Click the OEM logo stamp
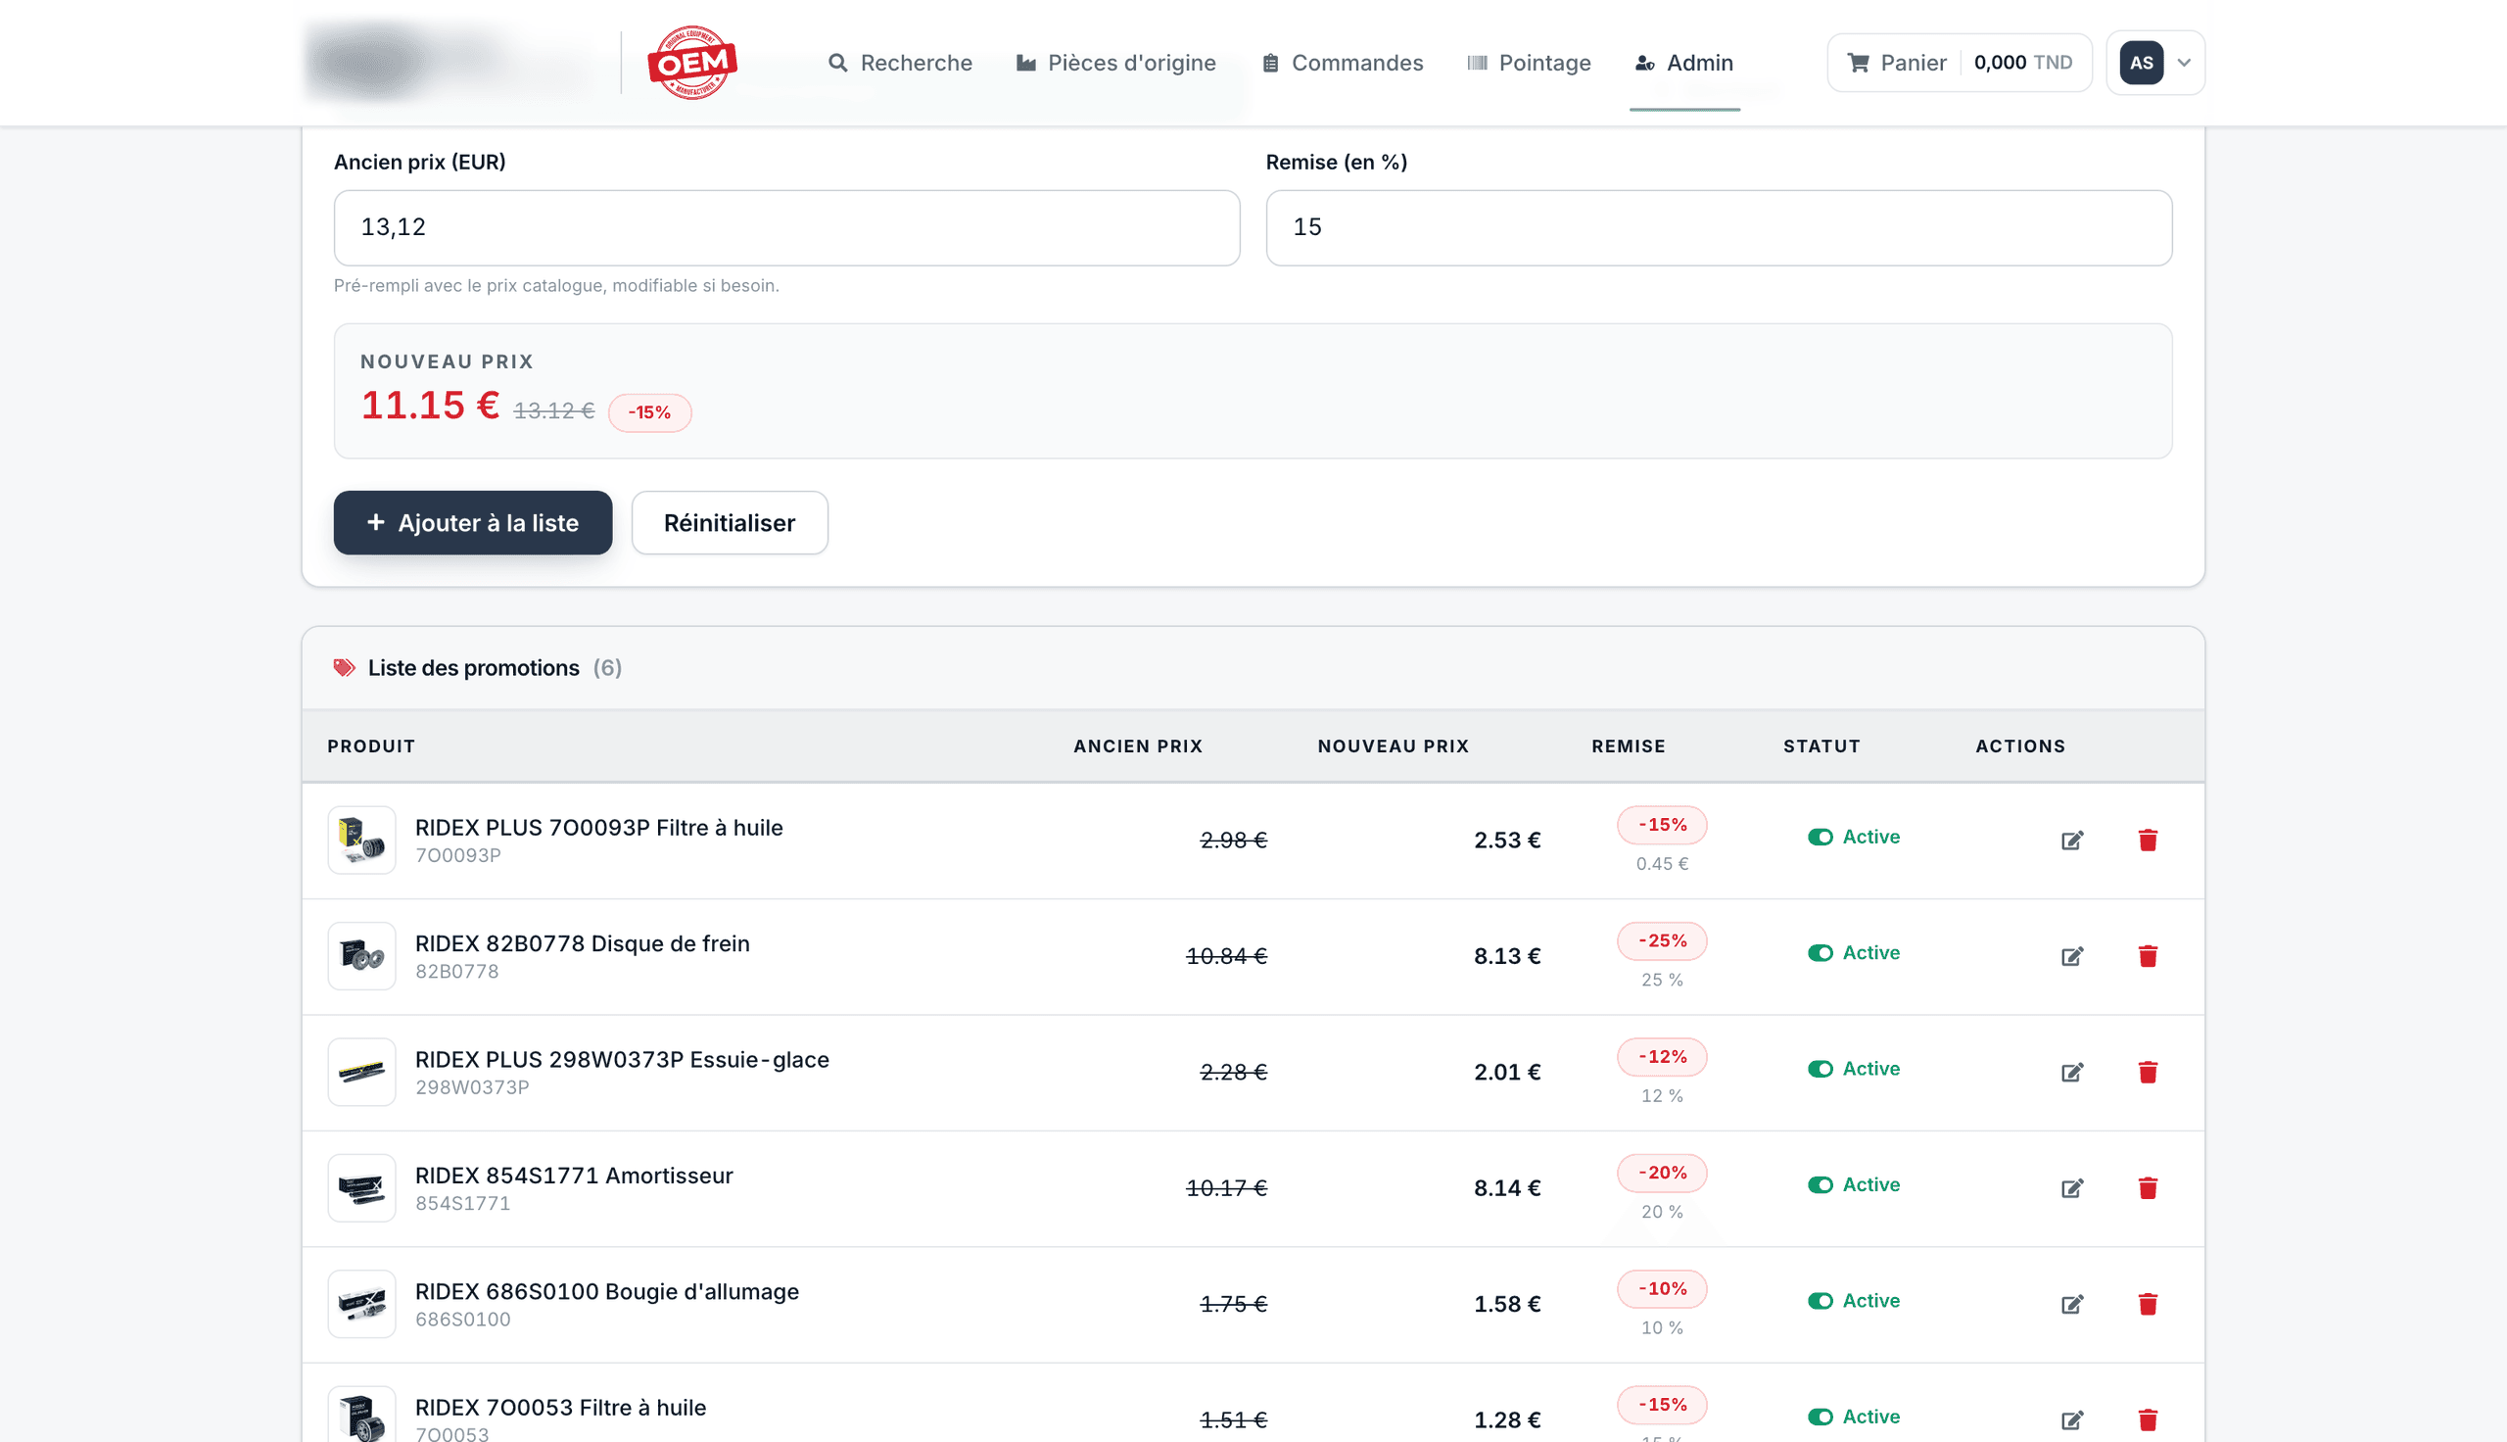The width and height of the screenshot is (2507, 1442). (691, 63)
